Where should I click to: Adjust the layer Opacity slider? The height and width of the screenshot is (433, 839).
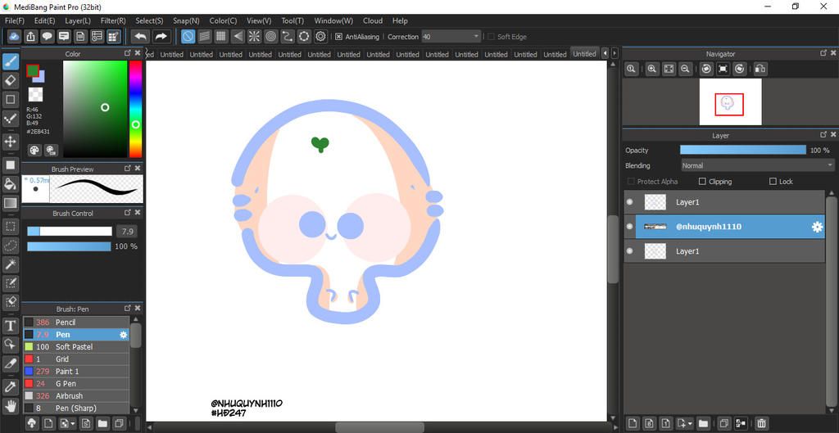[742, 151]
